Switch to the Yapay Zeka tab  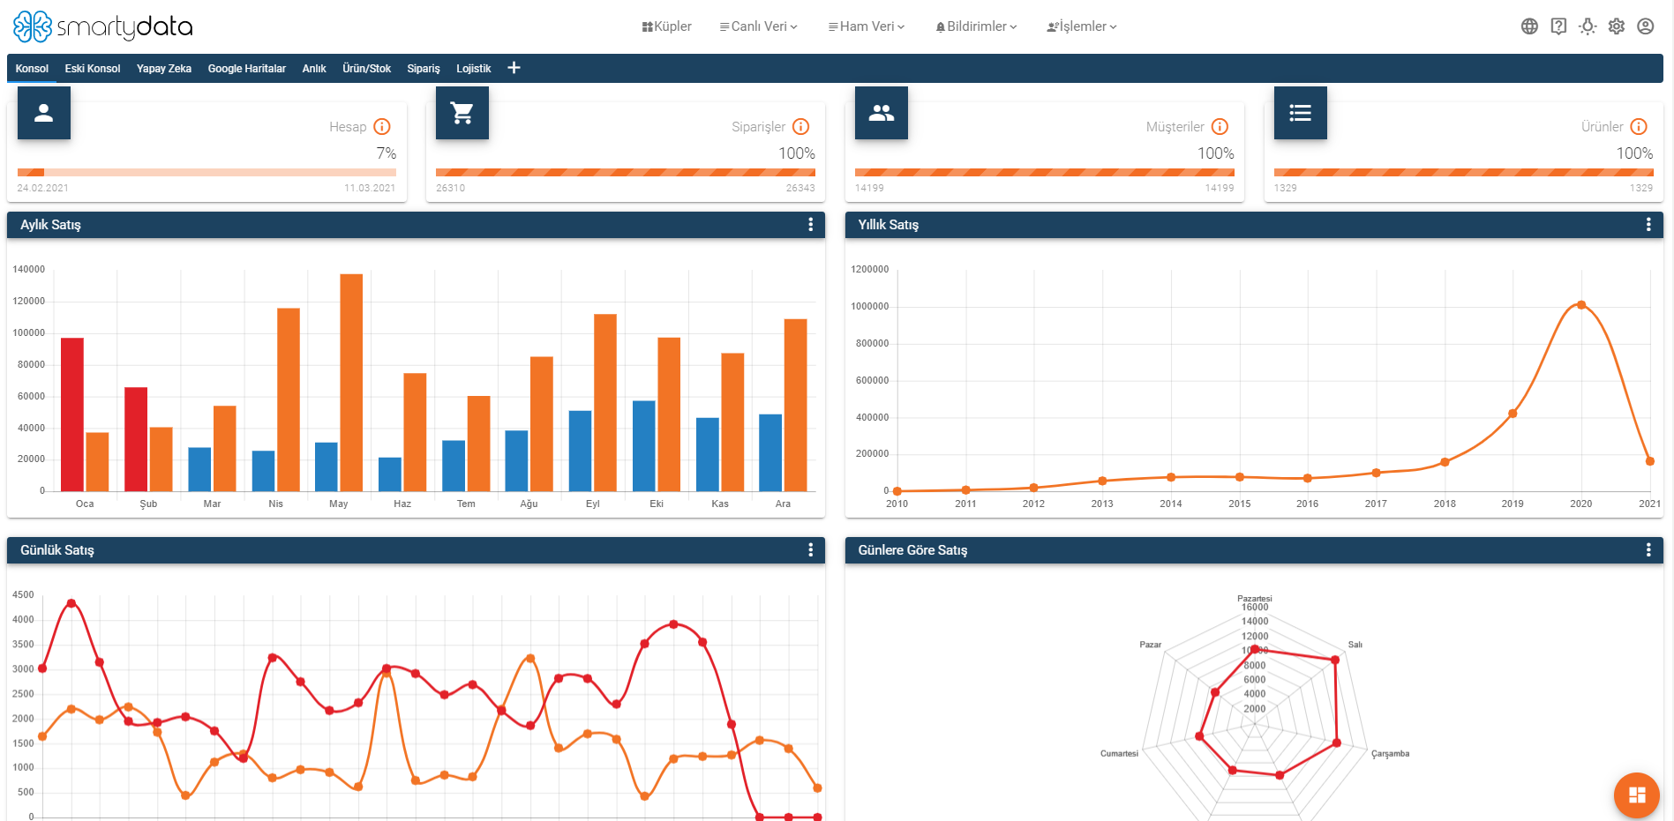(164, 69)
